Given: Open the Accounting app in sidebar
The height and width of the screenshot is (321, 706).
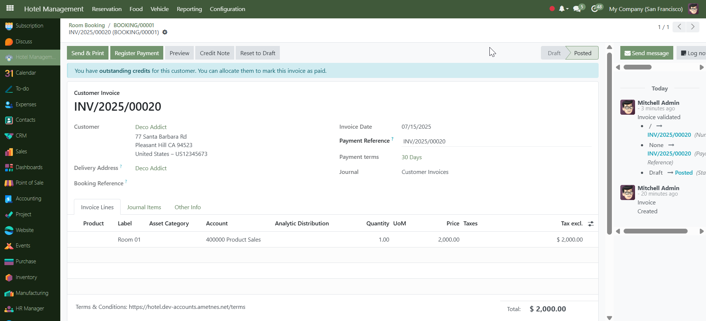Looking at the screenshot, I should point(28,199).
